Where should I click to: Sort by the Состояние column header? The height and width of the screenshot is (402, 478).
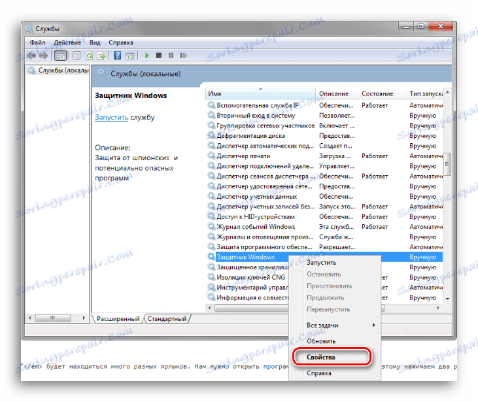[x=382, y=93]
